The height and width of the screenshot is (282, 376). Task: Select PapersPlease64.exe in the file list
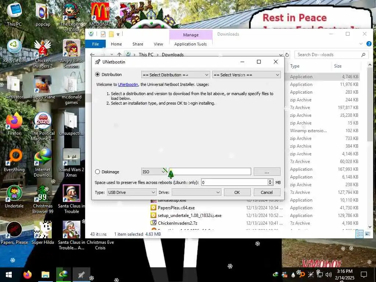pyautogui.click(x=176, y=208)
